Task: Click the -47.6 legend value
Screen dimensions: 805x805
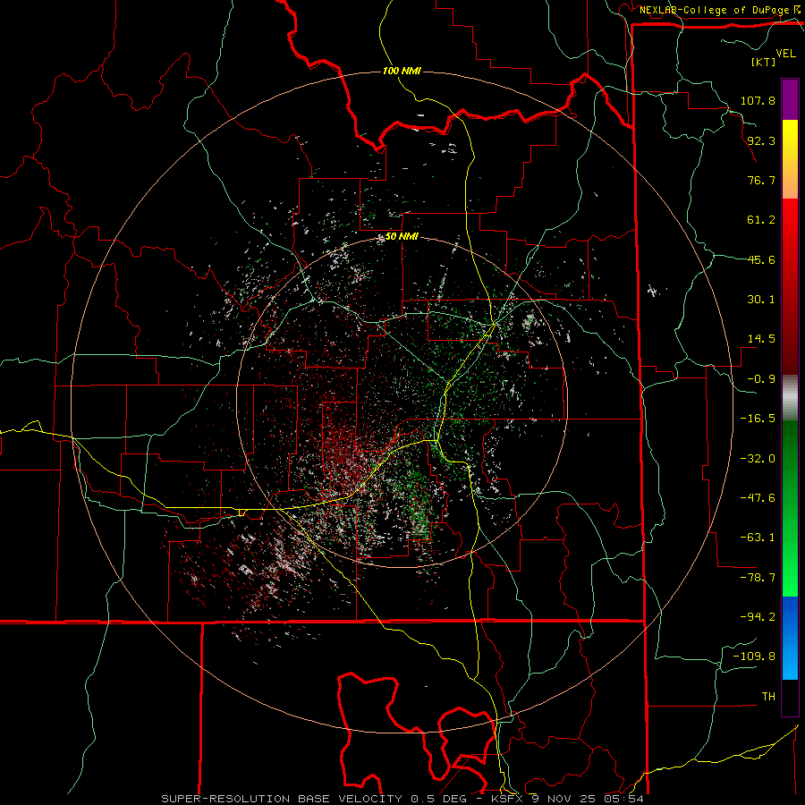Action: (758, 498)
